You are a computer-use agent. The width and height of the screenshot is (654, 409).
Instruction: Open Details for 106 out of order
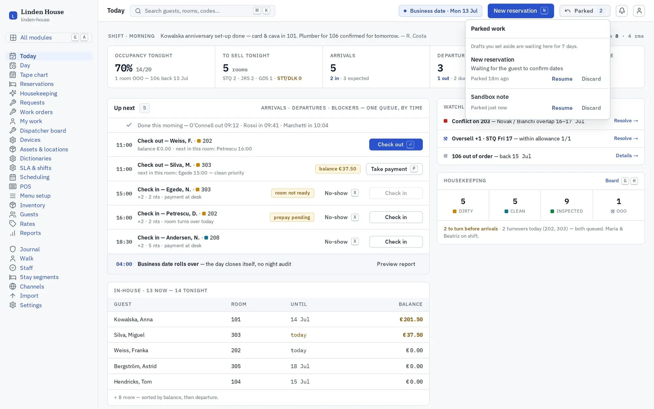point(627,156)
